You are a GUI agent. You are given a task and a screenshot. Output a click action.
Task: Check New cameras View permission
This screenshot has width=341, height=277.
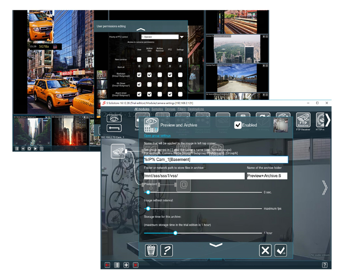tap(139, 60)
